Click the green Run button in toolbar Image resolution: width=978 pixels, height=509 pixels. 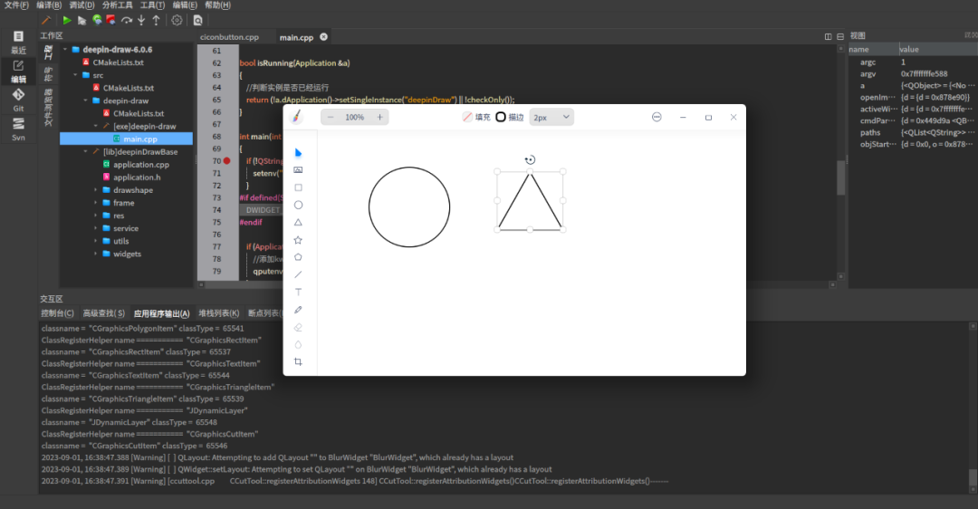pyautogui.click(x=67, y=20)
